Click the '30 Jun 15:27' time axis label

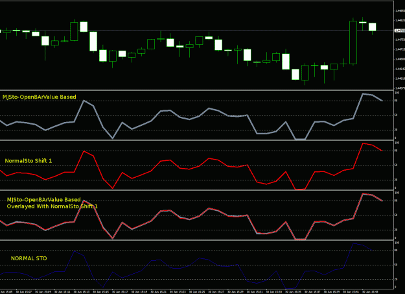coord(216,291)
